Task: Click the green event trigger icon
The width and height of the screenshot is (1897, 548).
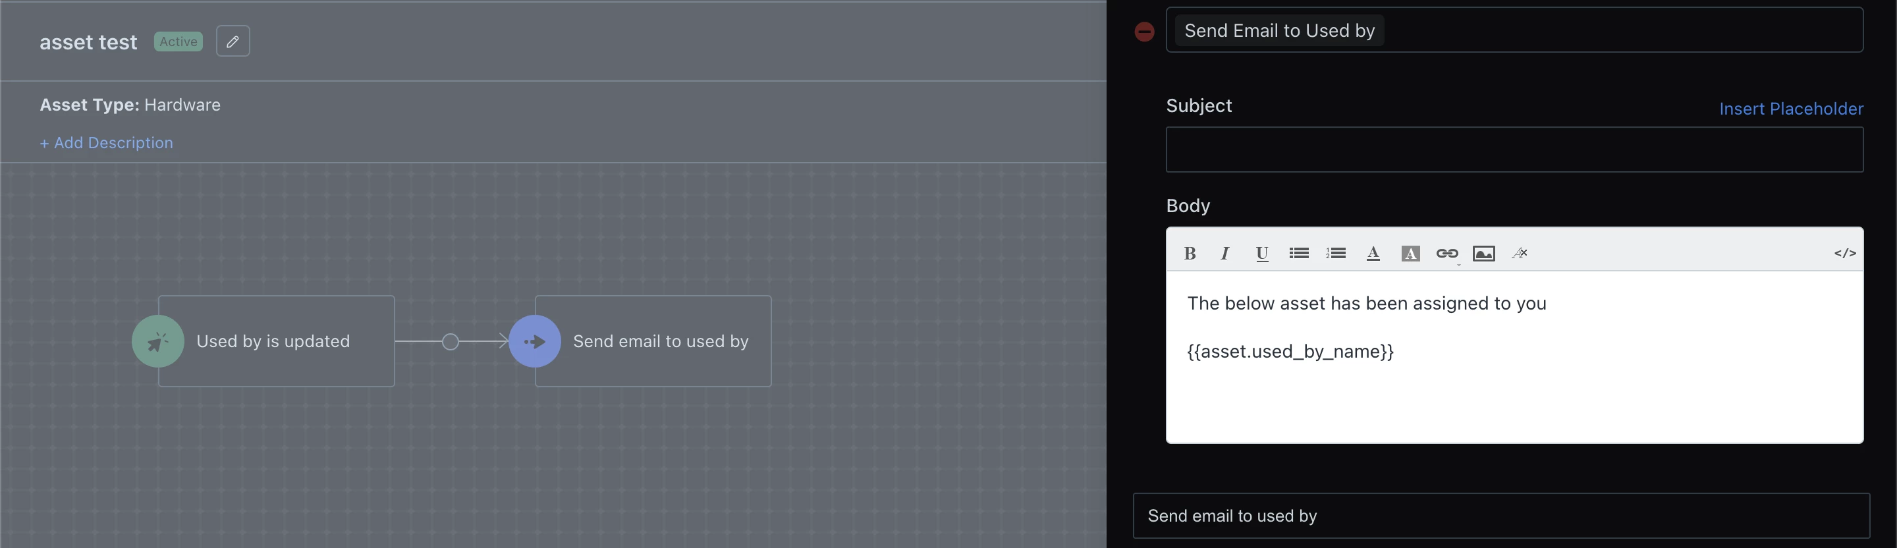Action: coord(157,341)
